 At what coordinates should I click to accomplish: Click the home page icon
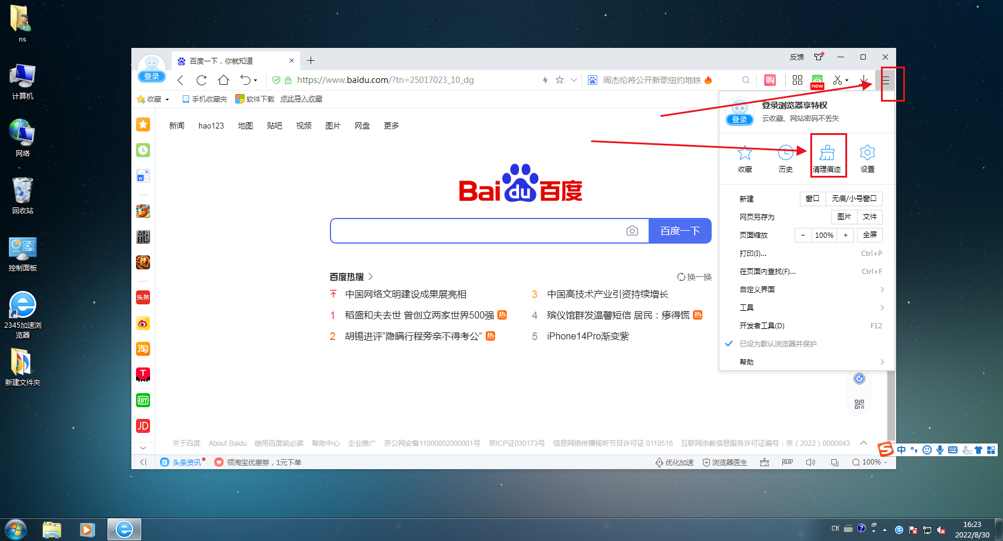pyautogui.click(x=224, y=80)
